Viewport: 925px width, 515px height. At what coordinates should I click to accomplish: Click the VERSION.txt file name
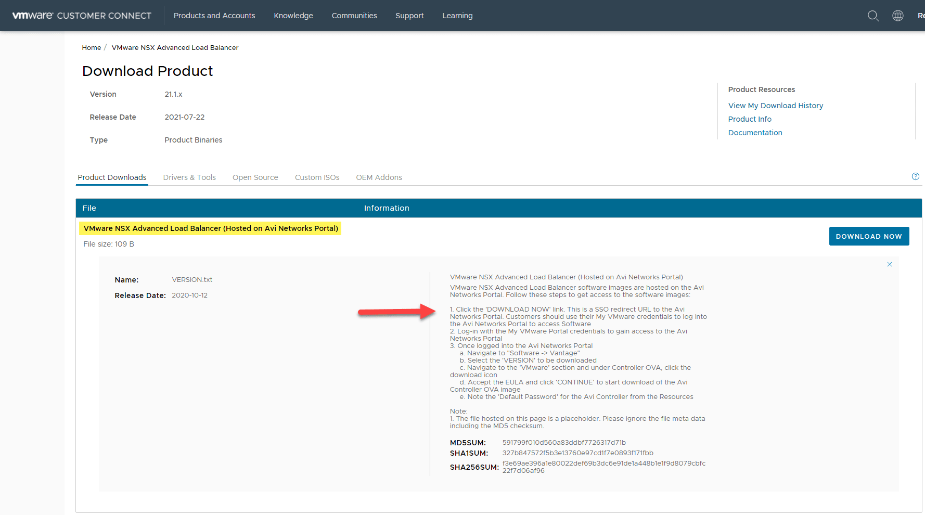(x=192, y=280)
